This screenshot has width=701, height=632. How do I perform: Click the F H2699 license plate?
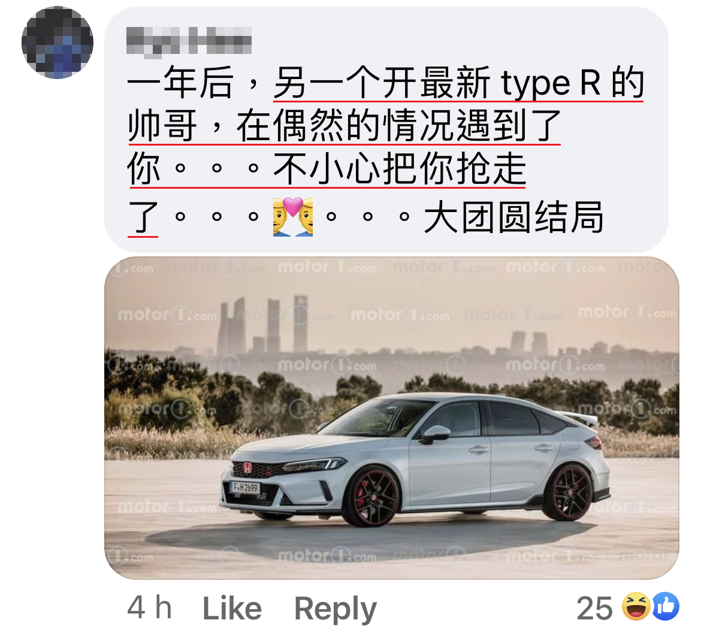(246, 488)
